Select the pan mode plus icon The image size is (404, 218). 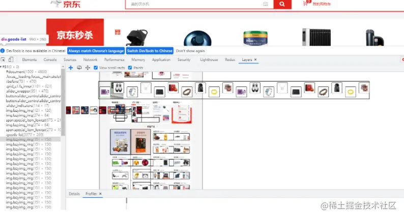click(71, 68)
